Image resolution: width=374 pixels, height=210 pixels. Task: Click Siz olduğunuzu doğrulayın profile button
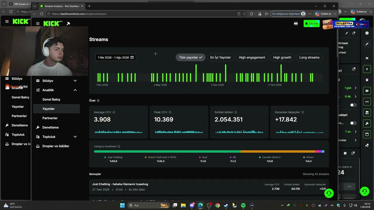(x=288, y=14)
